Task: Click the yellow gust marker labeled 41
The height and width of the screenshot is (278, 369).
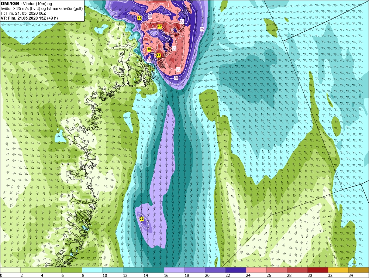Action: pos(158,55)
